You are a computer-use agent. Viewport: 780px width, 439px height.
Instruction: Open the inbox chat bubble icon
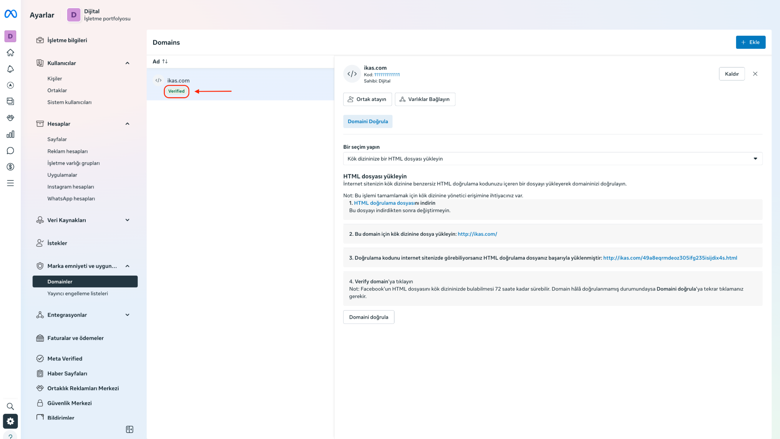tap(11, 150)
